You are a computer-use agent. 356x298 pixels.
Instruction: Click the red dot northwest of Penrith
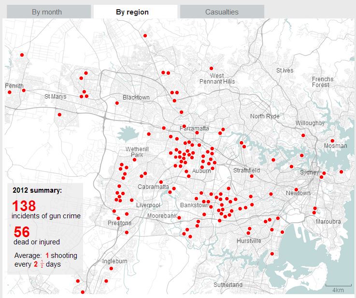22,55
